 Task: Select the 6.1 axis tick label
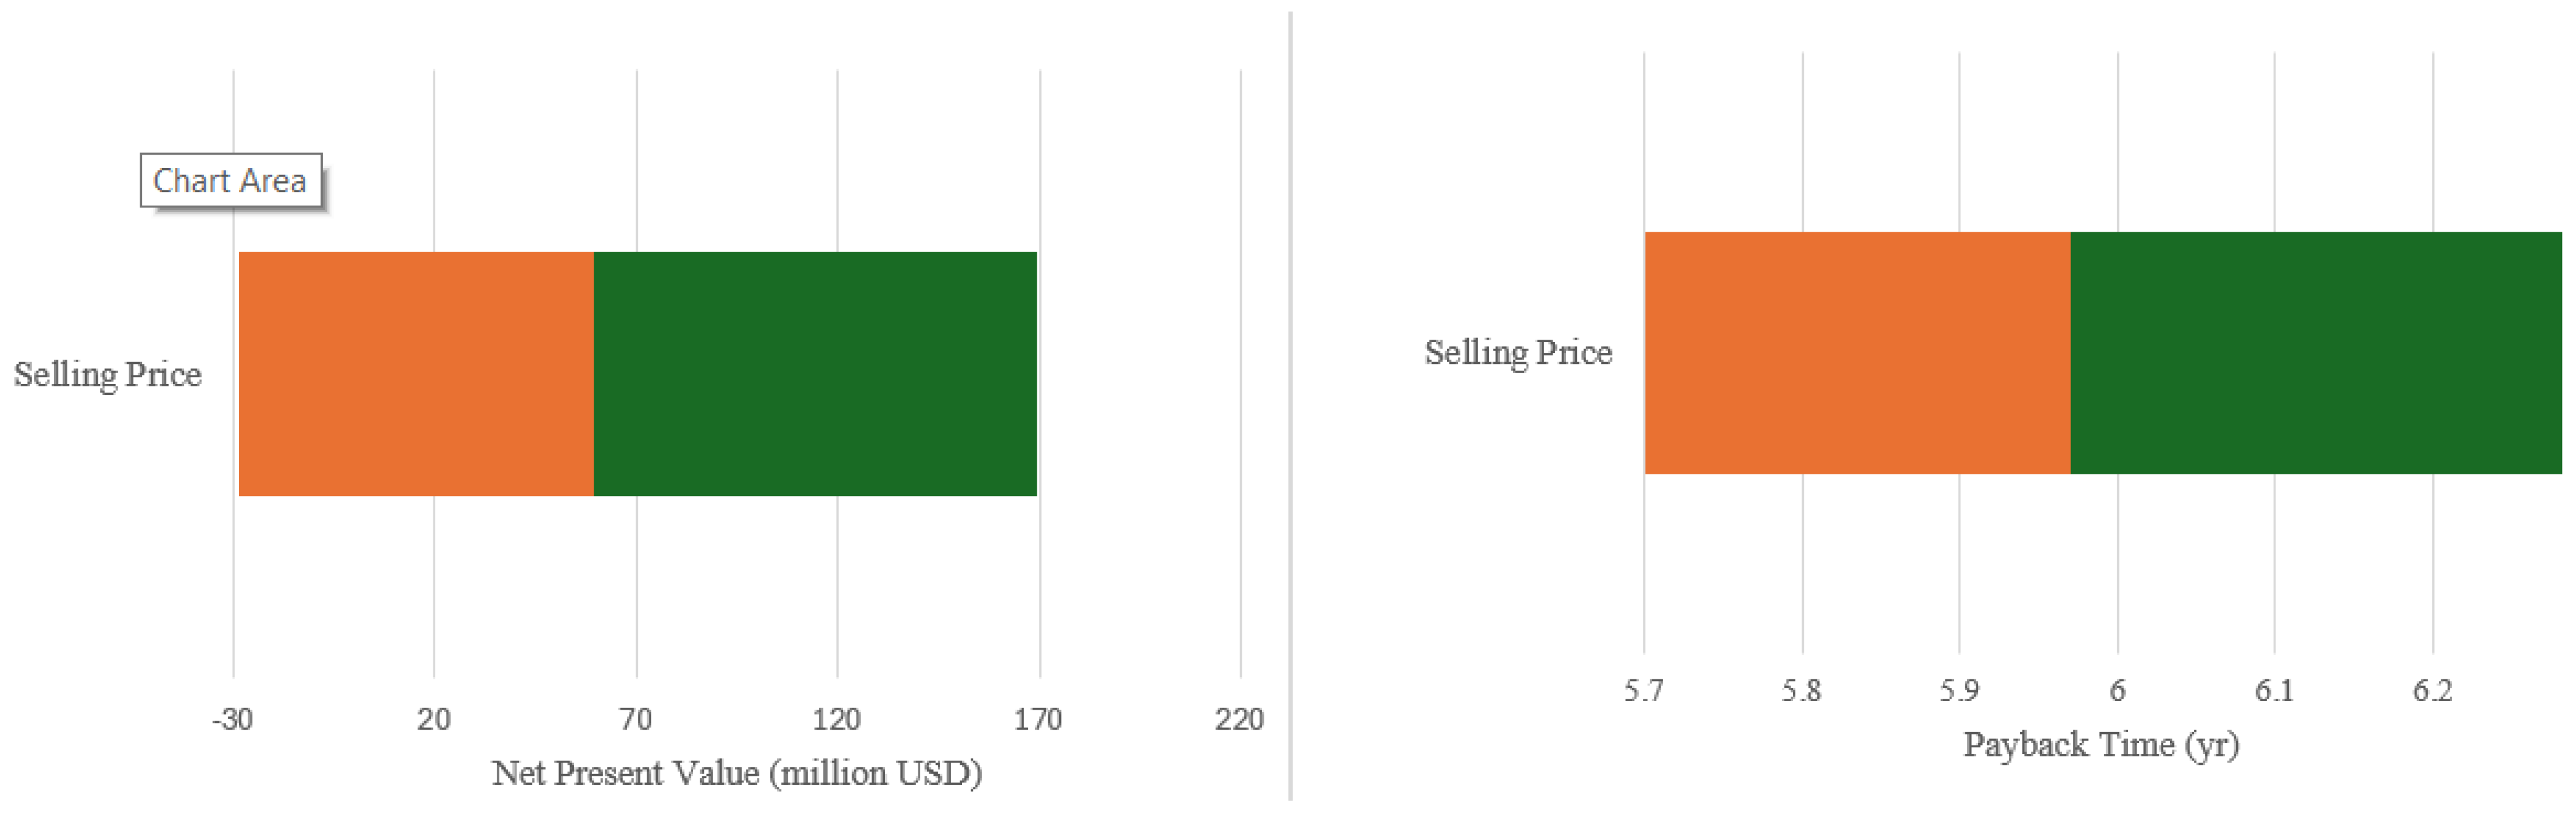coord(2274,691)
